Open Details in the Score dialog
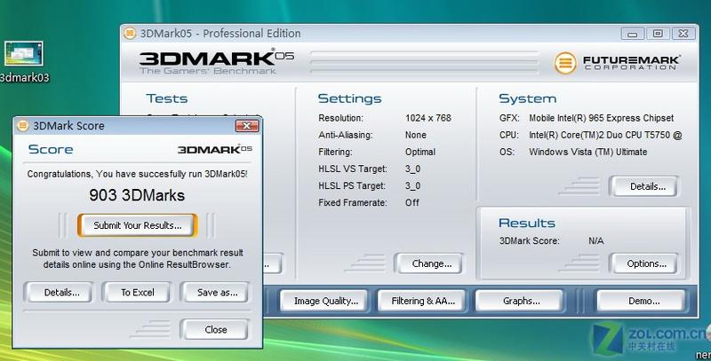 click(x=61, y=293)
